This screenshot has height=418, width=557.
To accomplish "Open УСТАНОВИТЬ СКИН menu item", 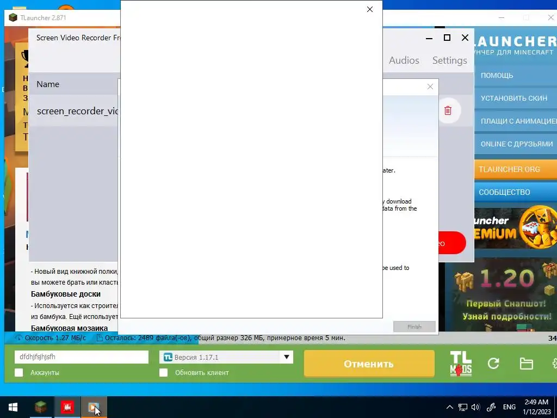I will [x=516, y=98].
